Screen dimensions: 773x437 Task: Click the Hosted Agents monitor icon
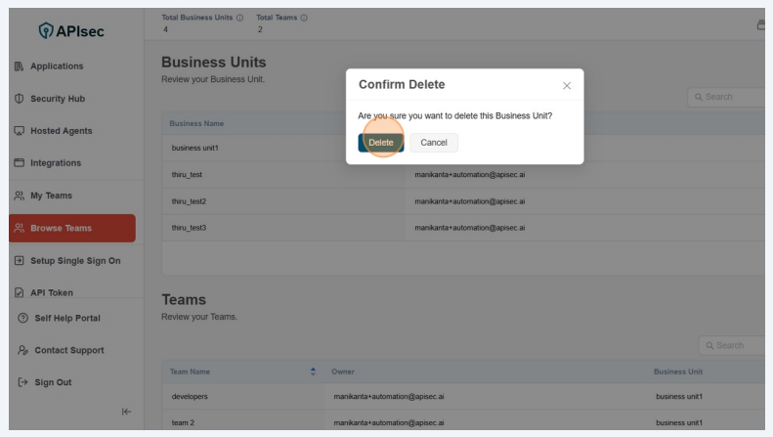(x=20, y=131)
